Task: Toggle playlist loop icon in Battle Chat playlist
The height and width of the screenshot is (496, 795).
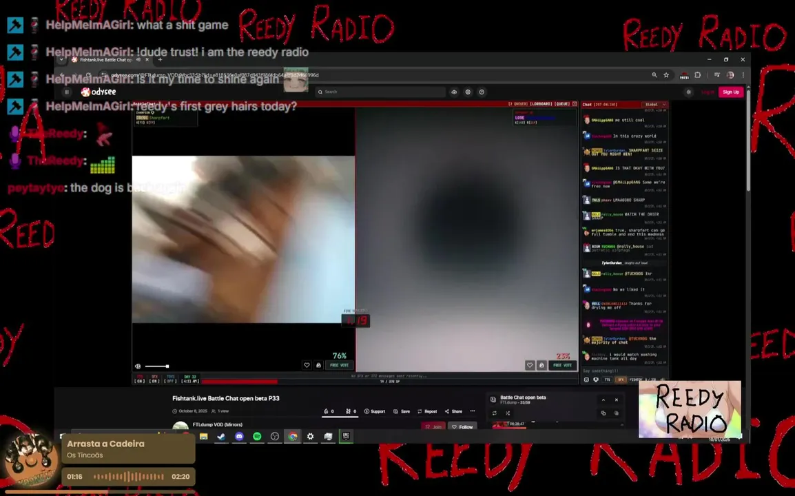Action: point(495,413)
